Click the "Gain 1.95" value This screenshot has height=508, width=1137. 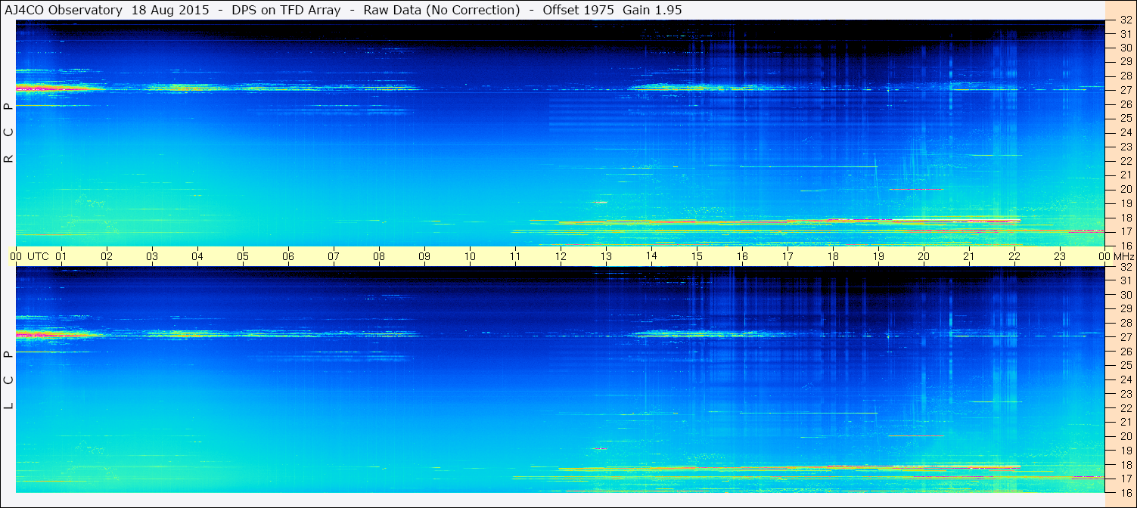652,10
